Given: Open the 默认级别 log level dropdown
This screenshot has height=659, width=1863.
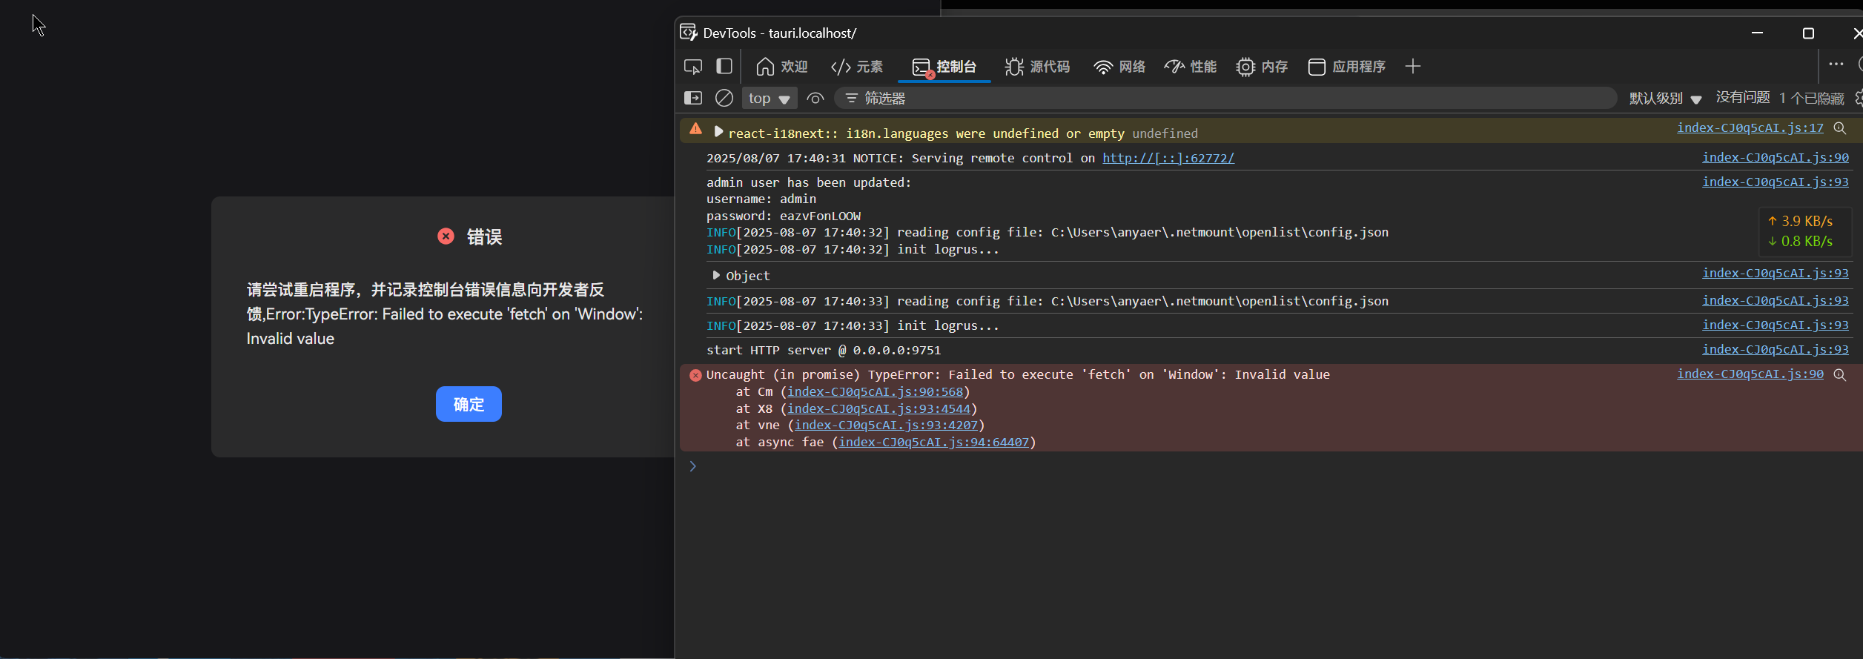Looking at the screenshot, I should [1664, 99].
